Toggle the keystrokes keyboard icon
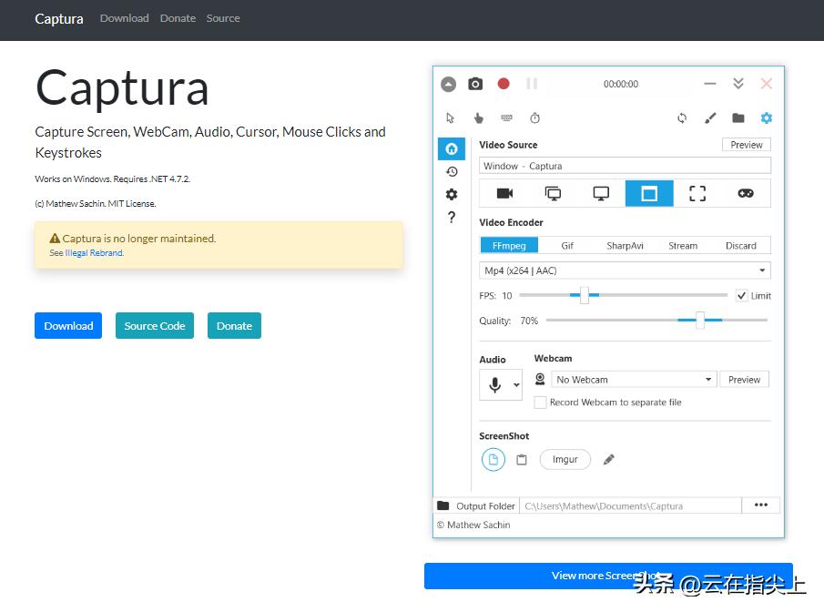The height and width of the screenshot is (612, 824). pos(506,118)
